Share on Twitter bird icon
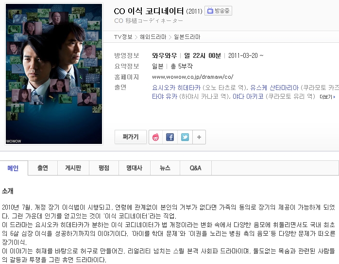This screenshot has height=264, width=339. 185,137
